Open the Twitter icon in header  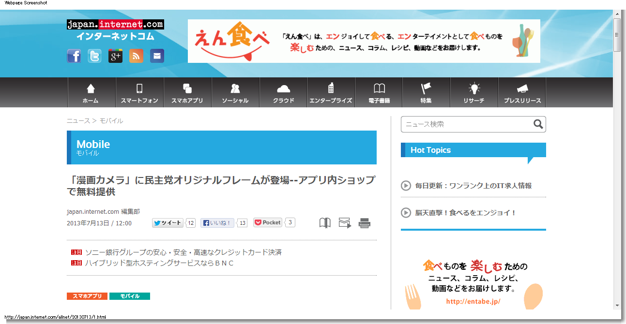94,56
